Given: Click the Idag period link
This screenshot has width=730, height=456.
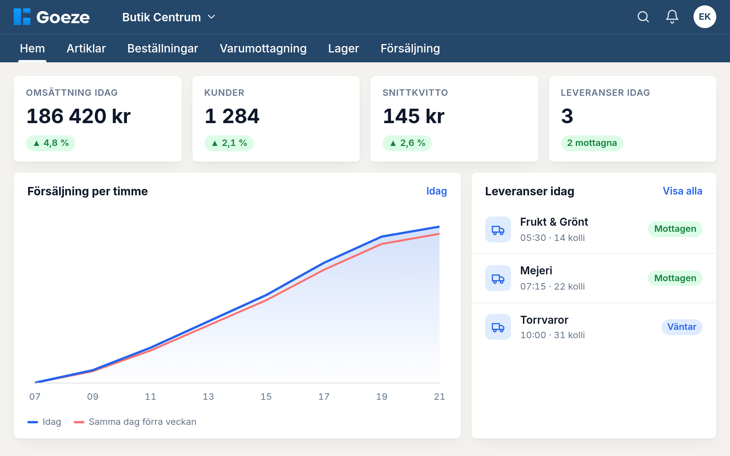Looking at the screenshot, I should click(436, 191).
